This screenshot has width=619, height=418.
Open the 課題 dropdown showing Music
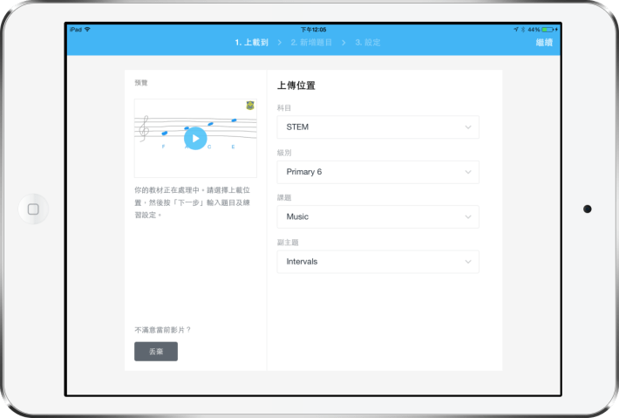pos(377,216)
